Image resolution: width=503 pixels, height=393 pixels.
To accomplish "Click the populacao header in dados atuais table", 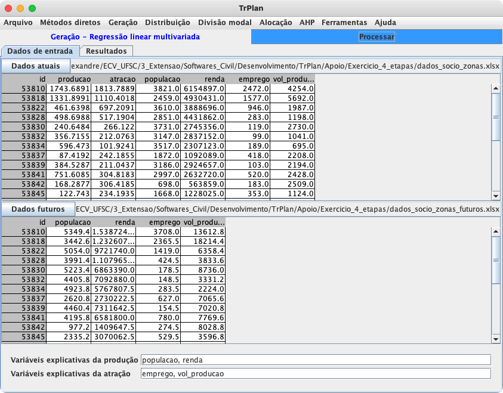I will tap(158, 79).
